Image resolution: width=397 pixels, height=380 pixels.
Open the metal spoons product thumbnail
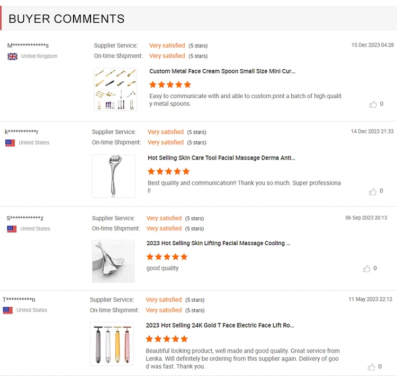point(115,89)
